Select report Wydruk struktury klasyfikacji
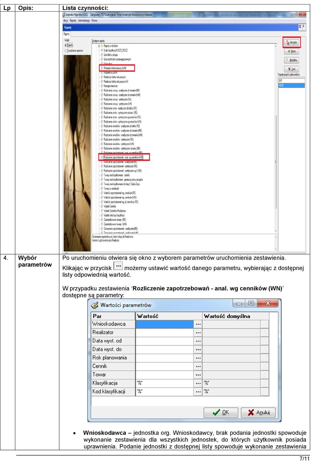 114,215
